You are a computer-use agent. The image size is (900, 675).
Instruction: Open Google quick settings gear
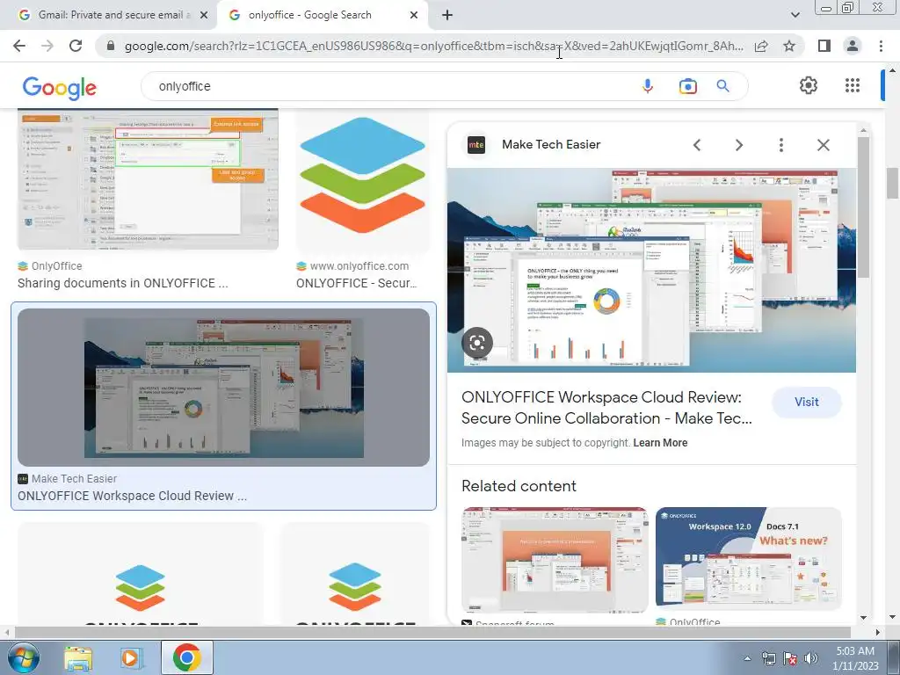pos(809,85)
